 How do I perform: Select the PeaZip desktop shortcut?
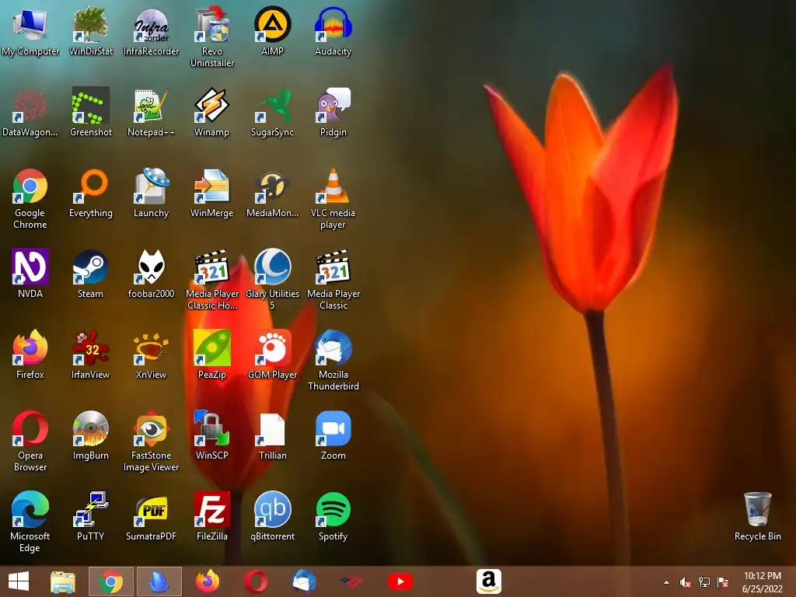point(212,354)
